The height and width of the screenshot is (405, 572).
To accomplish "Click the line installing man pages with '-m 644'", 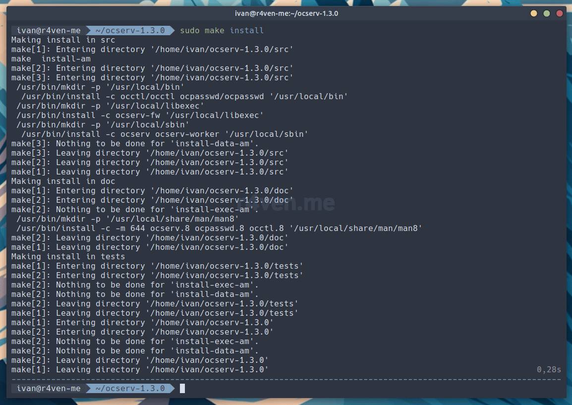I will coord(219,229).
